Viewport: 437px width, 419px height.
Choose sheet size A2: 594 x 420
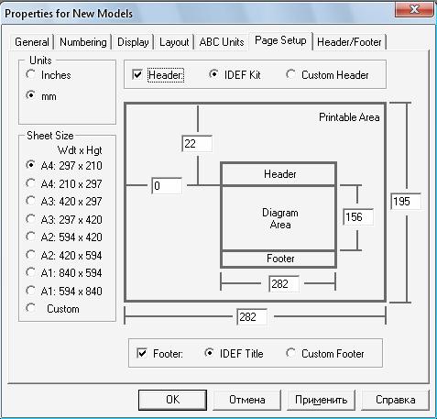tap(64, 237)
